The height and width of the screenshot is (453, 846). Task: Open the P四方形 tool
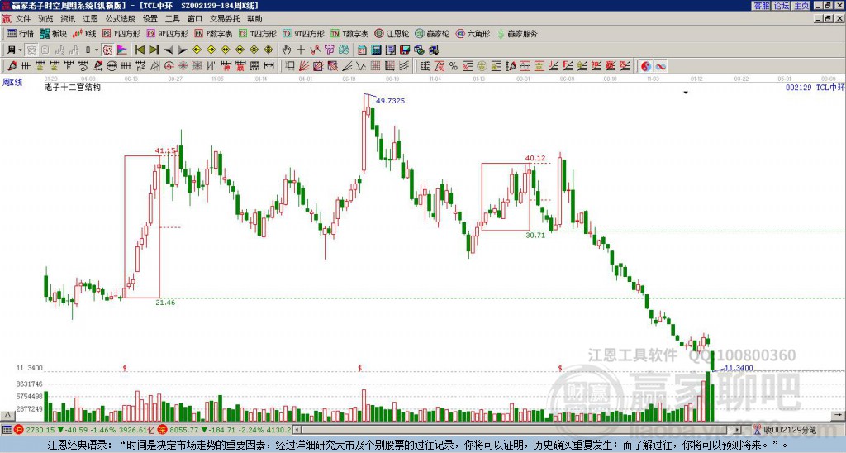point(121,33)
